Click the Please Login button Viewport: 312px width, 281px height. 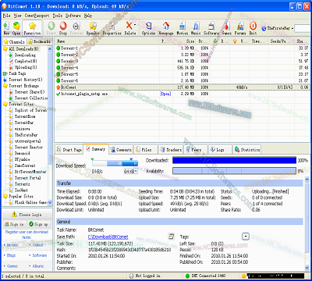pyautogui.click(x=27, y=215)
